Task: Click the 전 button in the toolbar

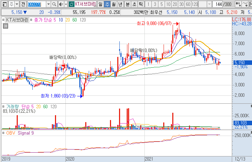Action: click(x=23, y=4)
